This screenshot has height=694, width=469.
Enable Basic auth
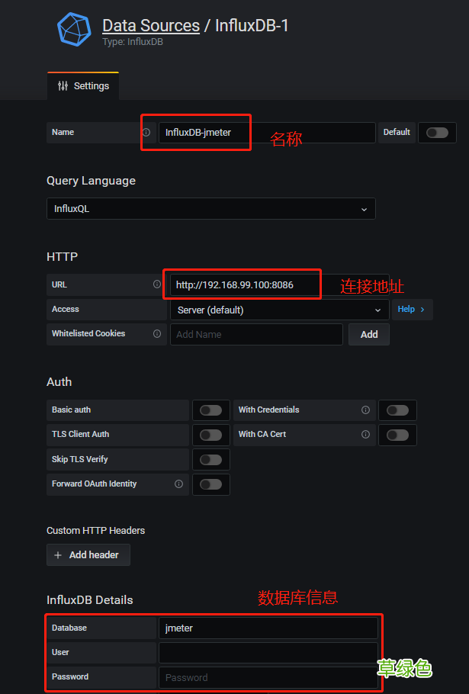pos(210,410)
